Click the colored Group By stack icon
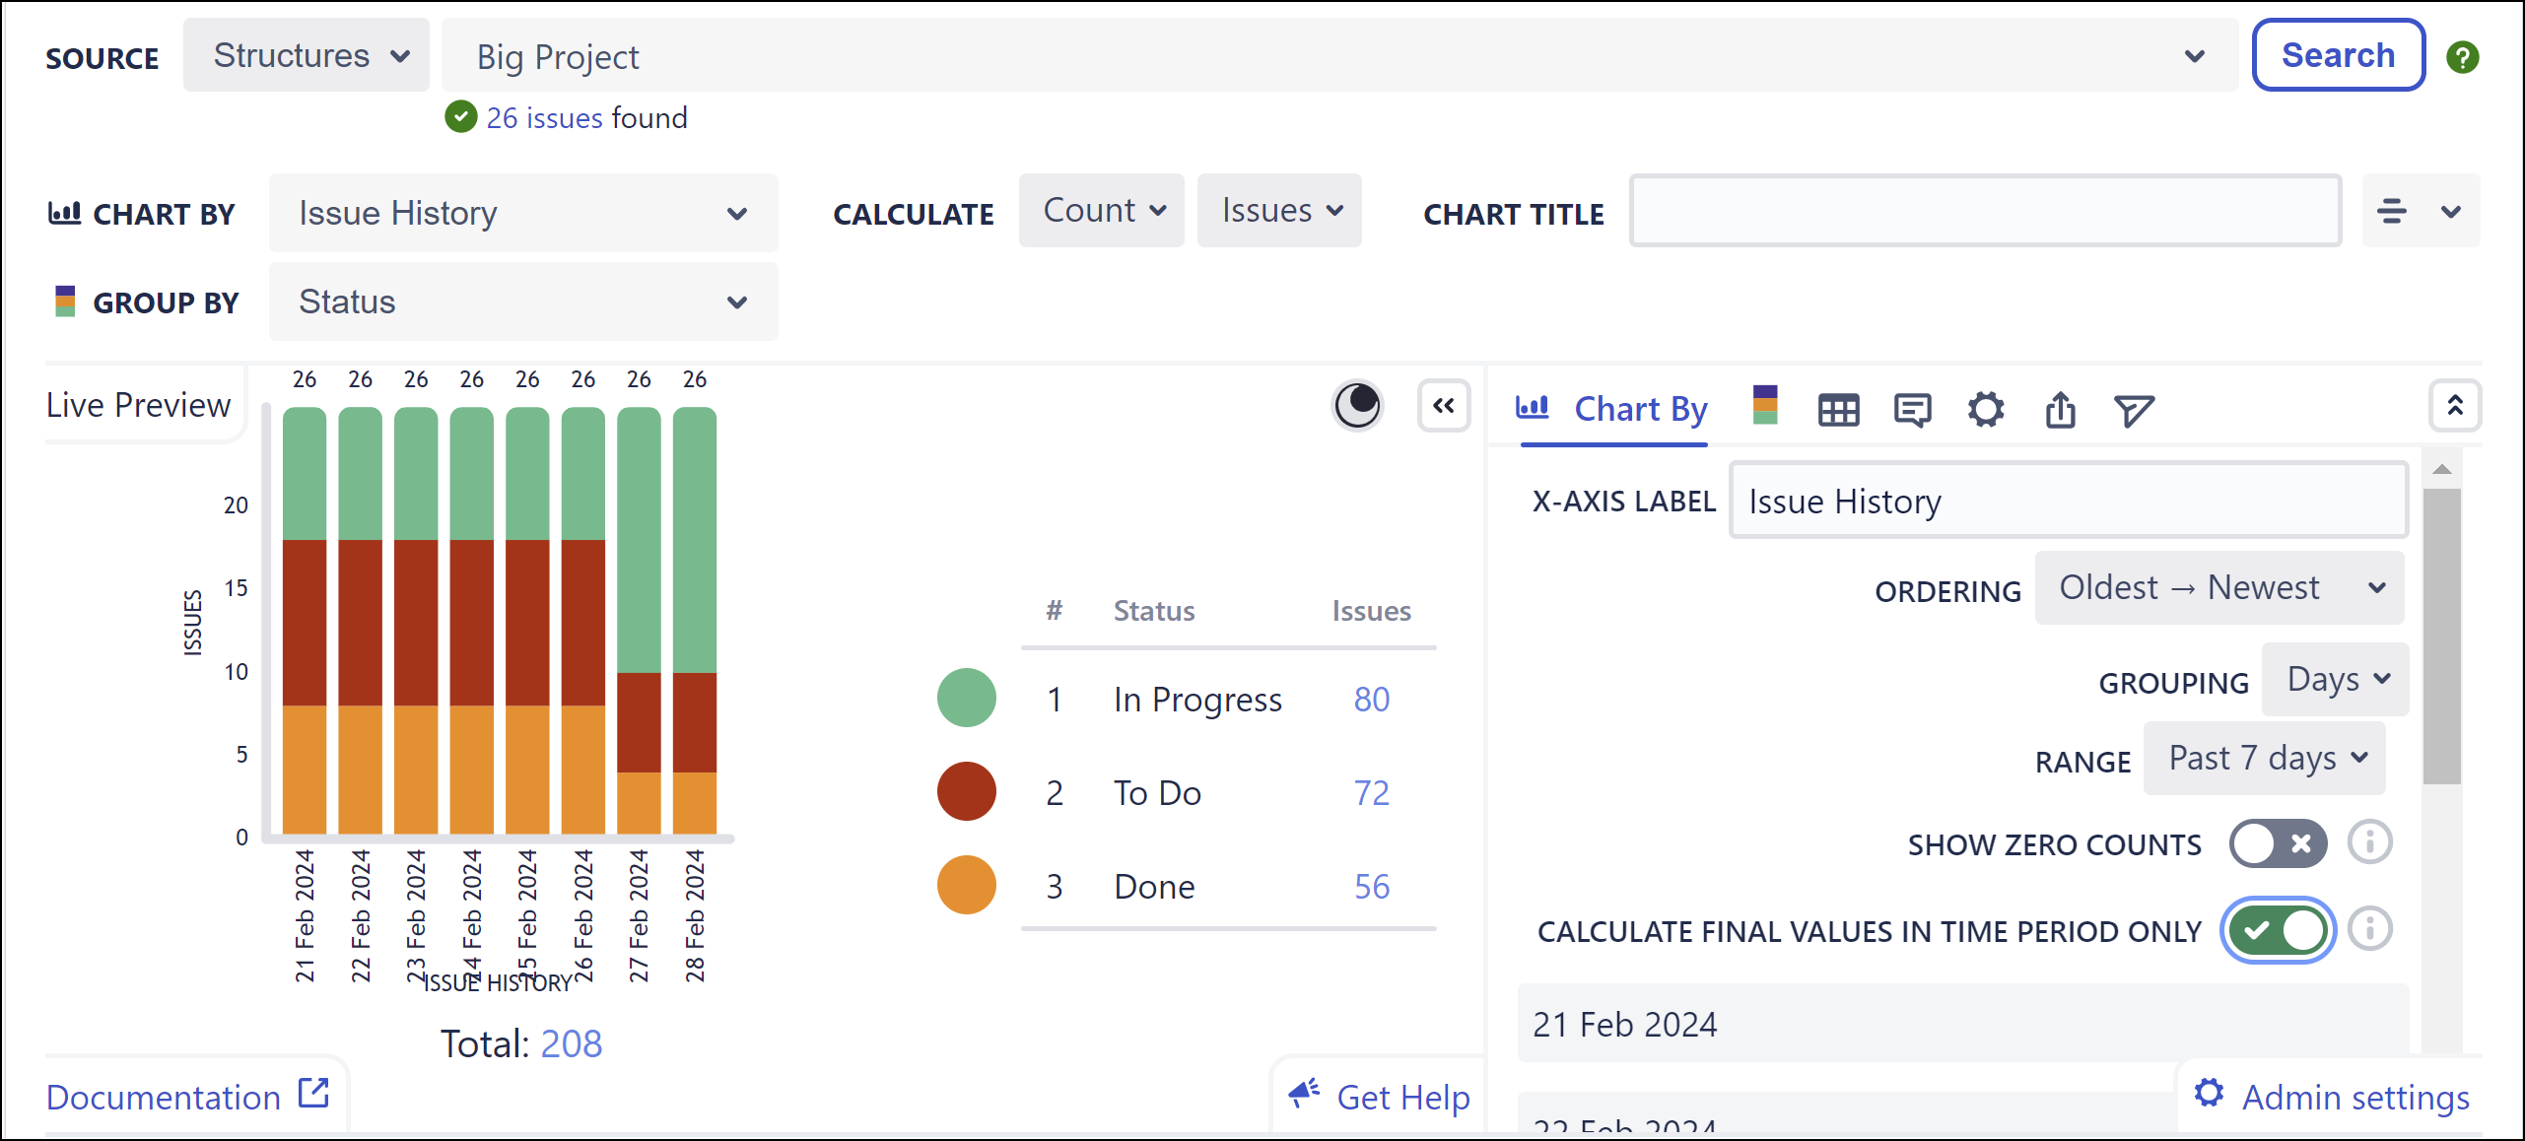 click(x=1765, y=407)
